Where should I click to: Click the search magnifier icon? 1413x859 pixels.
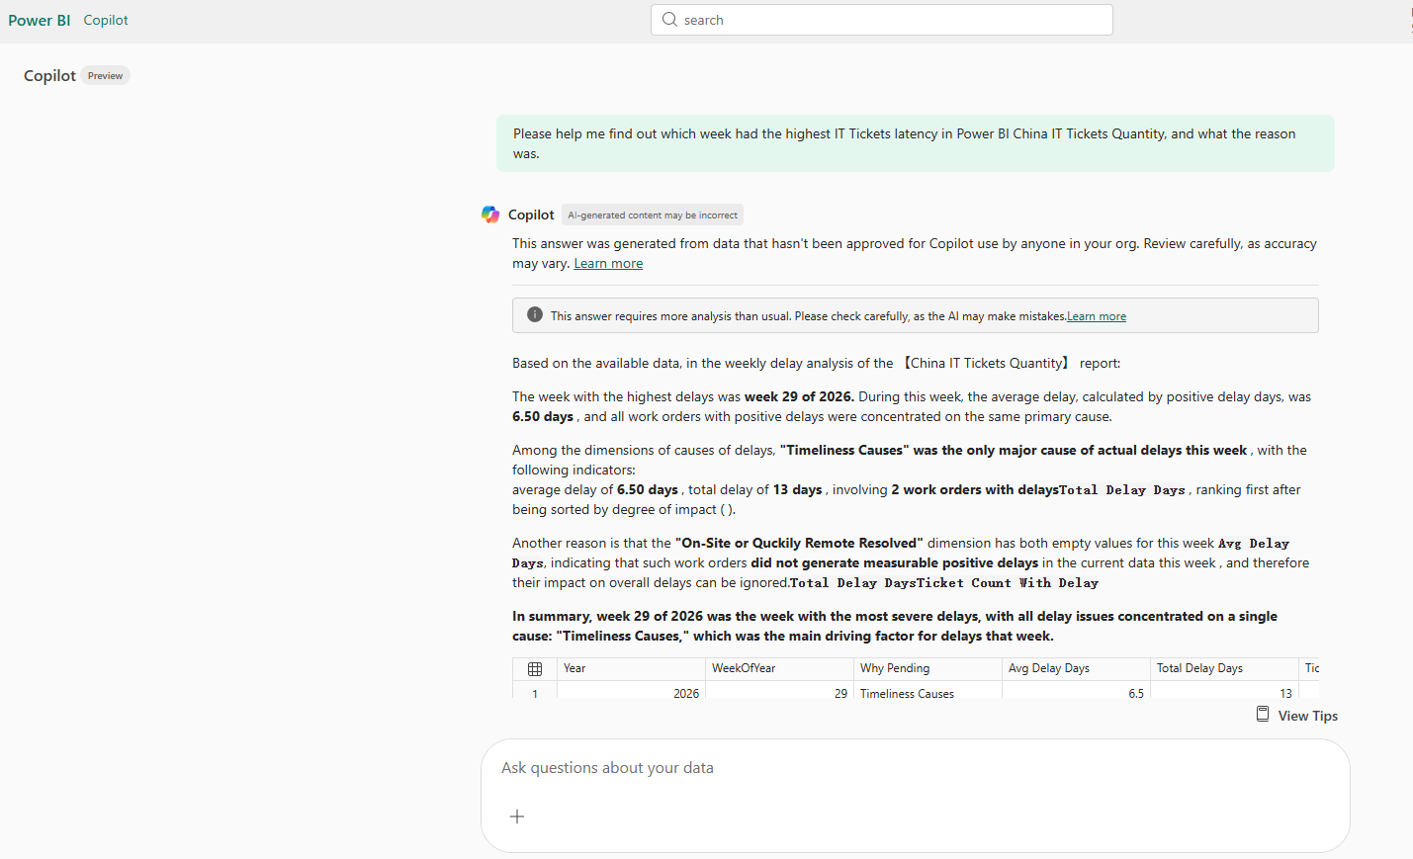tap(669, 20)
